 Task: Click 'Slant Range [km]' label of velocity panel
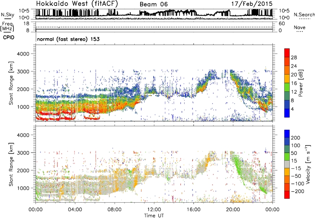11,164
